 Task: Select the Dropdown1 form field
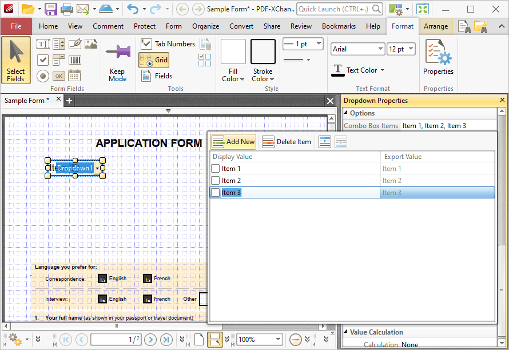point(75,168)
